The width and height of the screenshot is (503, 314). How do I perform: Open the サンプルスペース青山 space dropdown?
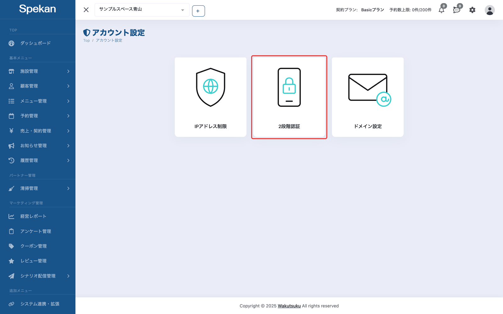tap(142, 10)
